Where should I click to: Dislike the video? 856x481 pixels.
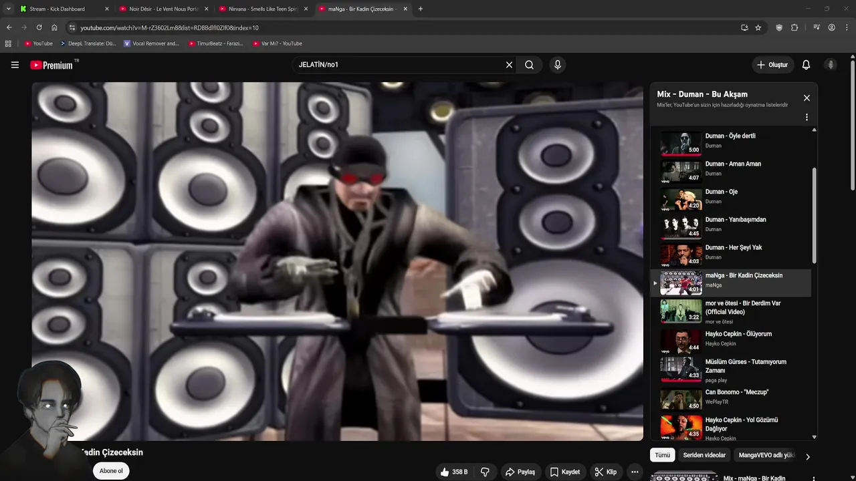[485, 472]
